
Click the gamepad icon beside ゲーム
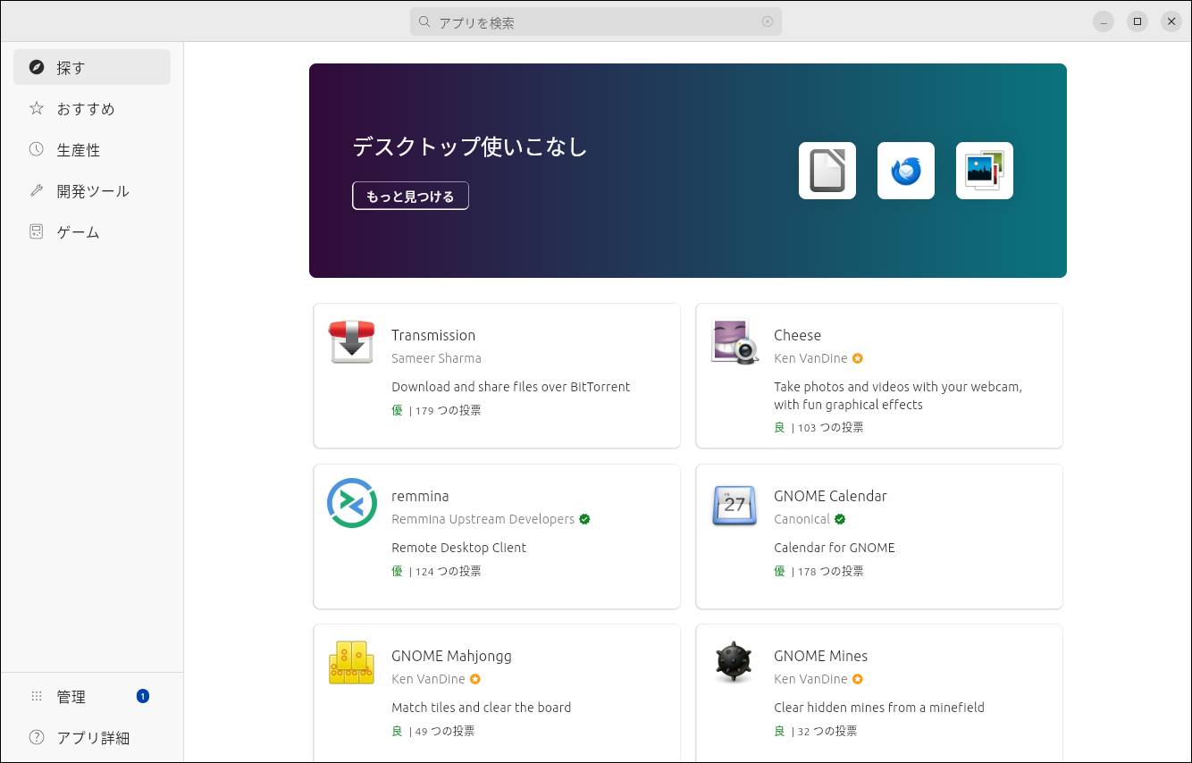[x=37, y=231]
